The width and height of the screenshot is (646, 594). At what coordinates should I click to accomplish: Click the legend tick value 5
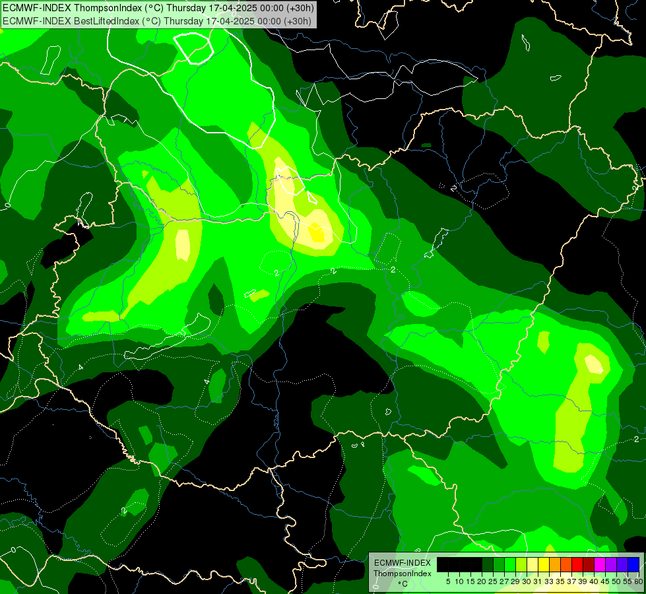click(448, 581)
